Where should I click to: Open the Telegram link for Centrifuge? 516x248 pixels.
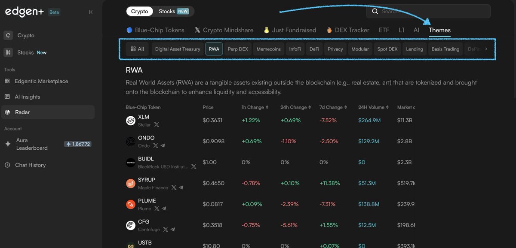(x=173, y=230)
